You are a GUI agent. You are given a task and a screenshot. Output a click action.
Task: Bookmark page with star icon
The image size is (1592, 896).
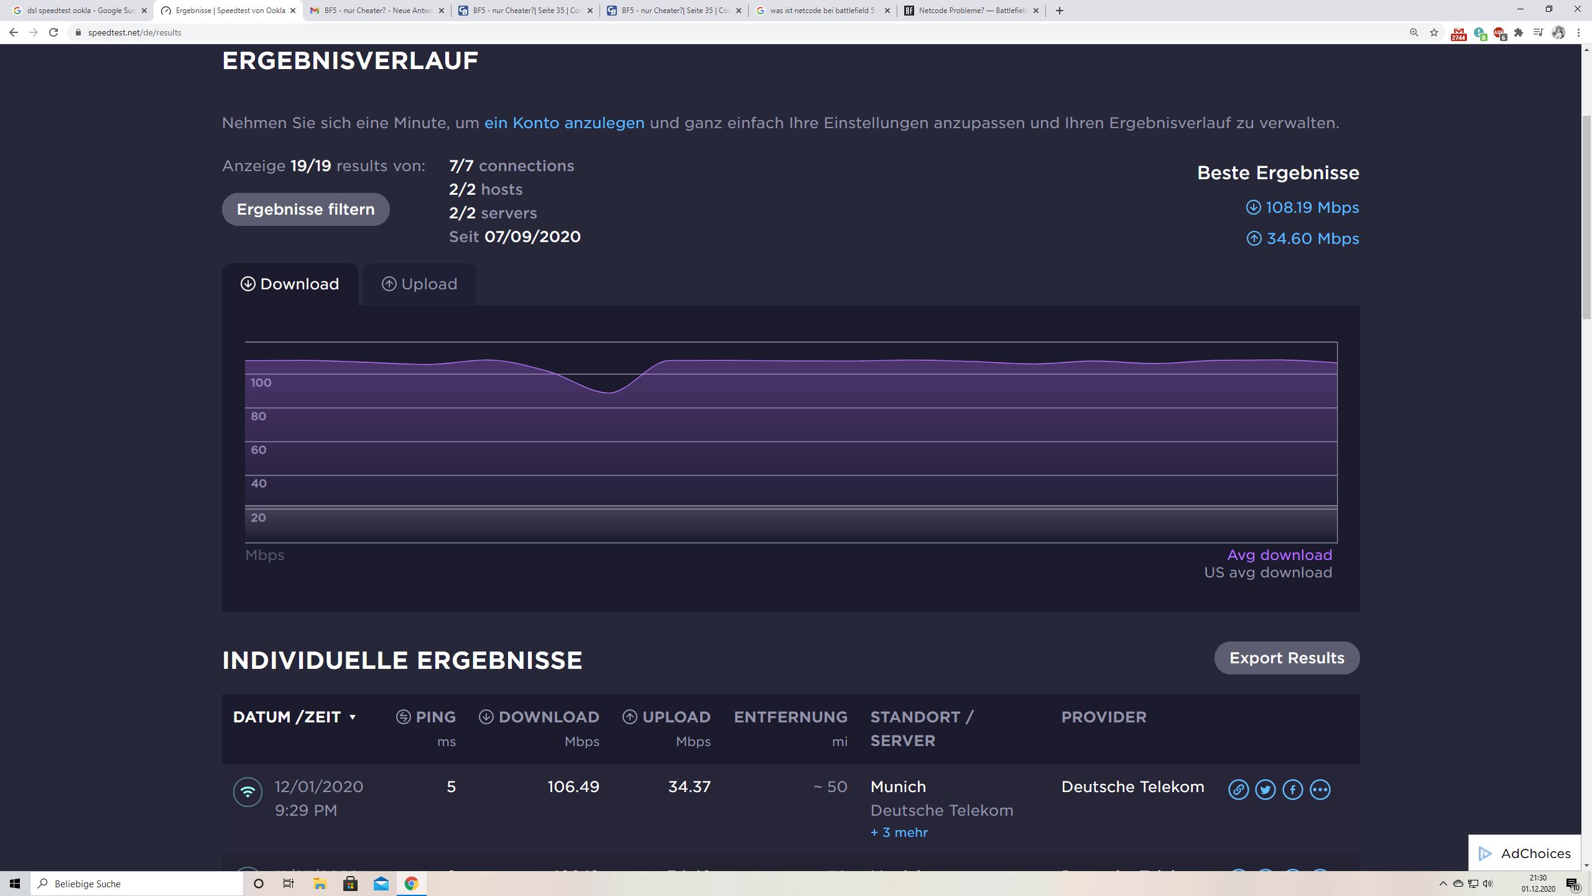[x=1434, y=32]
